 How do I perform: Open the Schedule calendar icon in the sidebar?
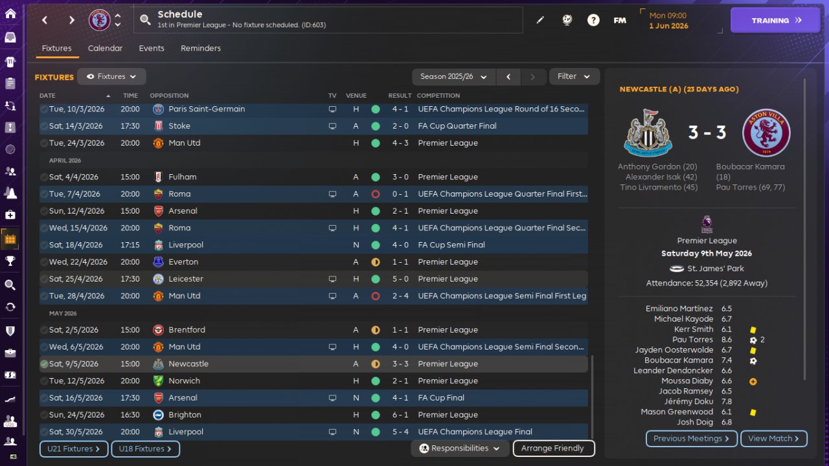click(x=10, y=239)
